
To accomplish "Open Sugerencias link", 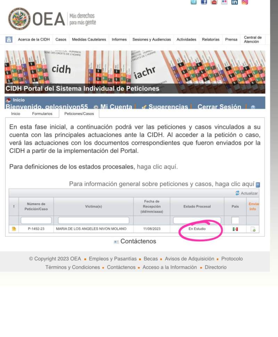I will tap(168, 107).
